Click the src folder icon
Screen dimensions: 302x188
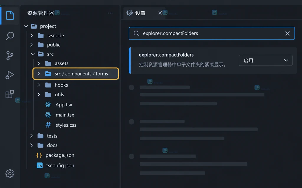(41, 54)
